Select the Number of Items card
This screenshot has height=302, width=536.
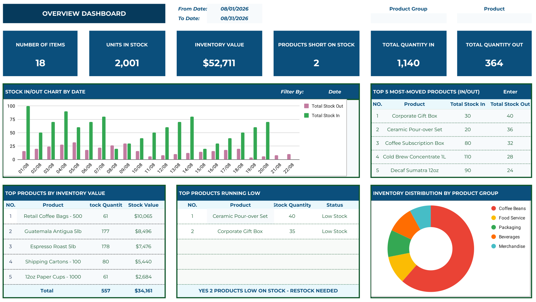(x=40, y=53)
